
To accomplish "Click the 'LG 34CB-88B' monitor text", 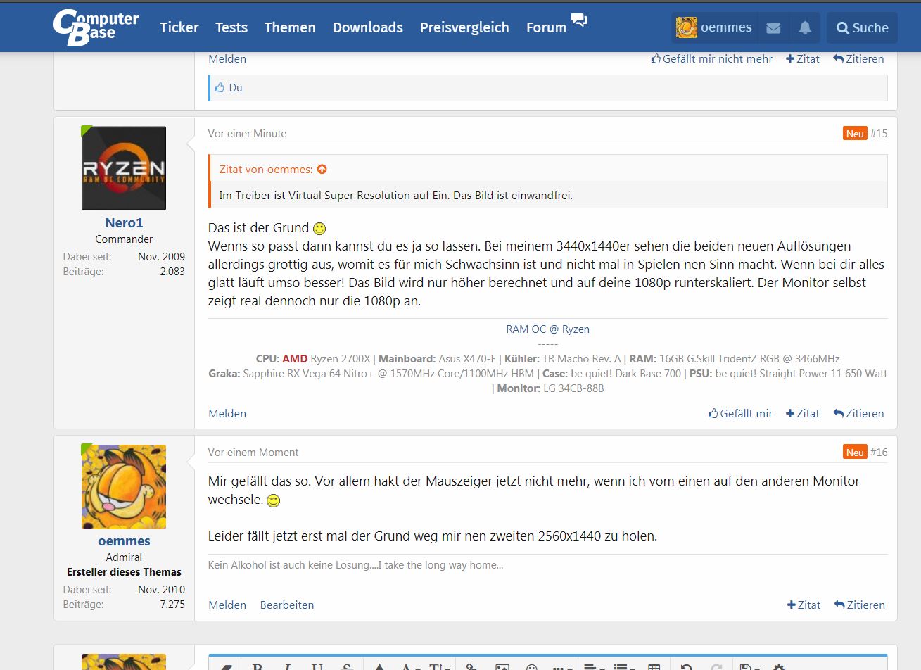I will coord(573,388).
